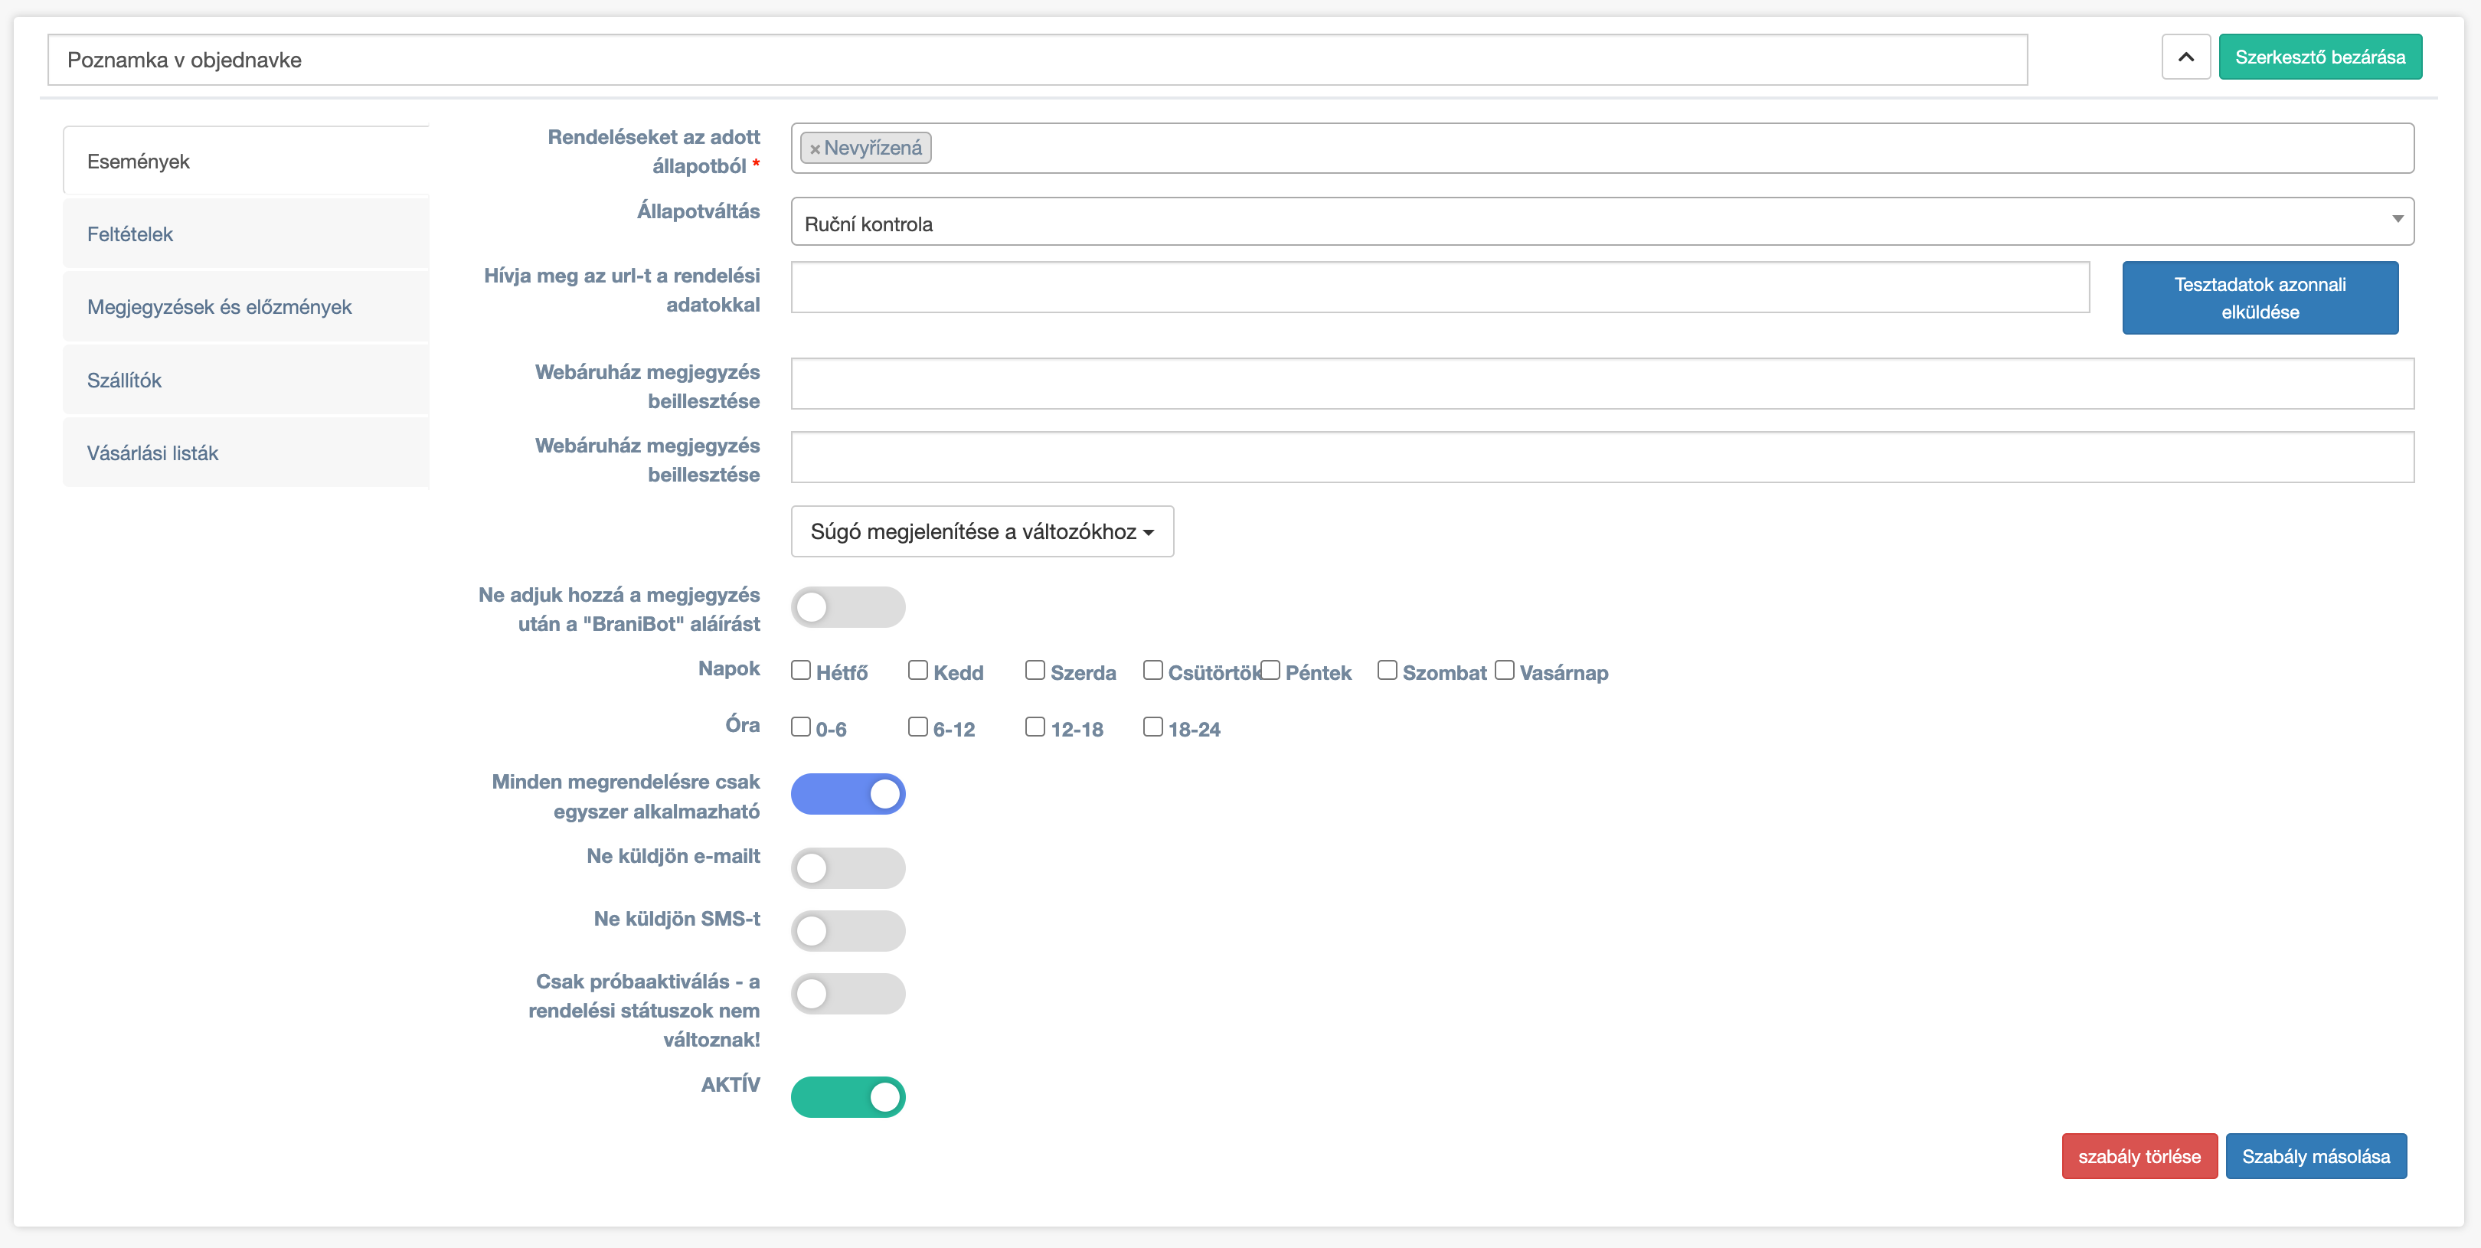Check the 18-24 hour checkbox

point(1153,727)
